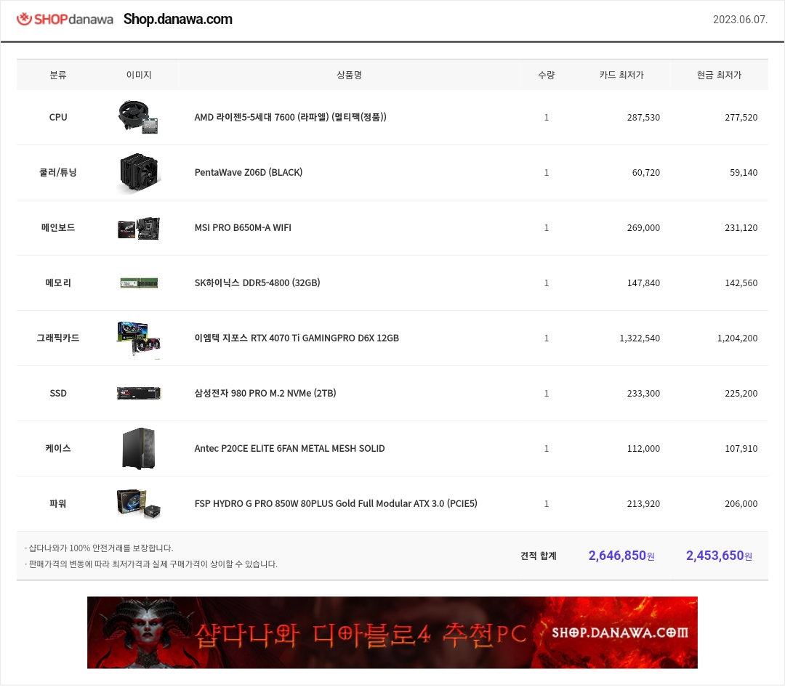Click graphics card cash price 1,204,200
Image resolution: width=785 pixels, height=690 pixels.
click(738, 338)
